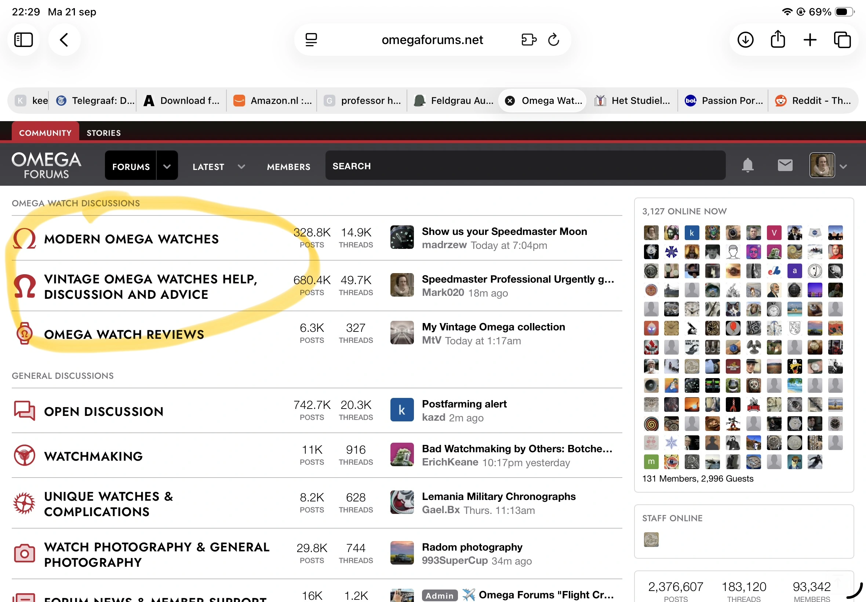Screen dimensions: 866x602
Task: Add a new Safari tab
Action: (810, 40)
